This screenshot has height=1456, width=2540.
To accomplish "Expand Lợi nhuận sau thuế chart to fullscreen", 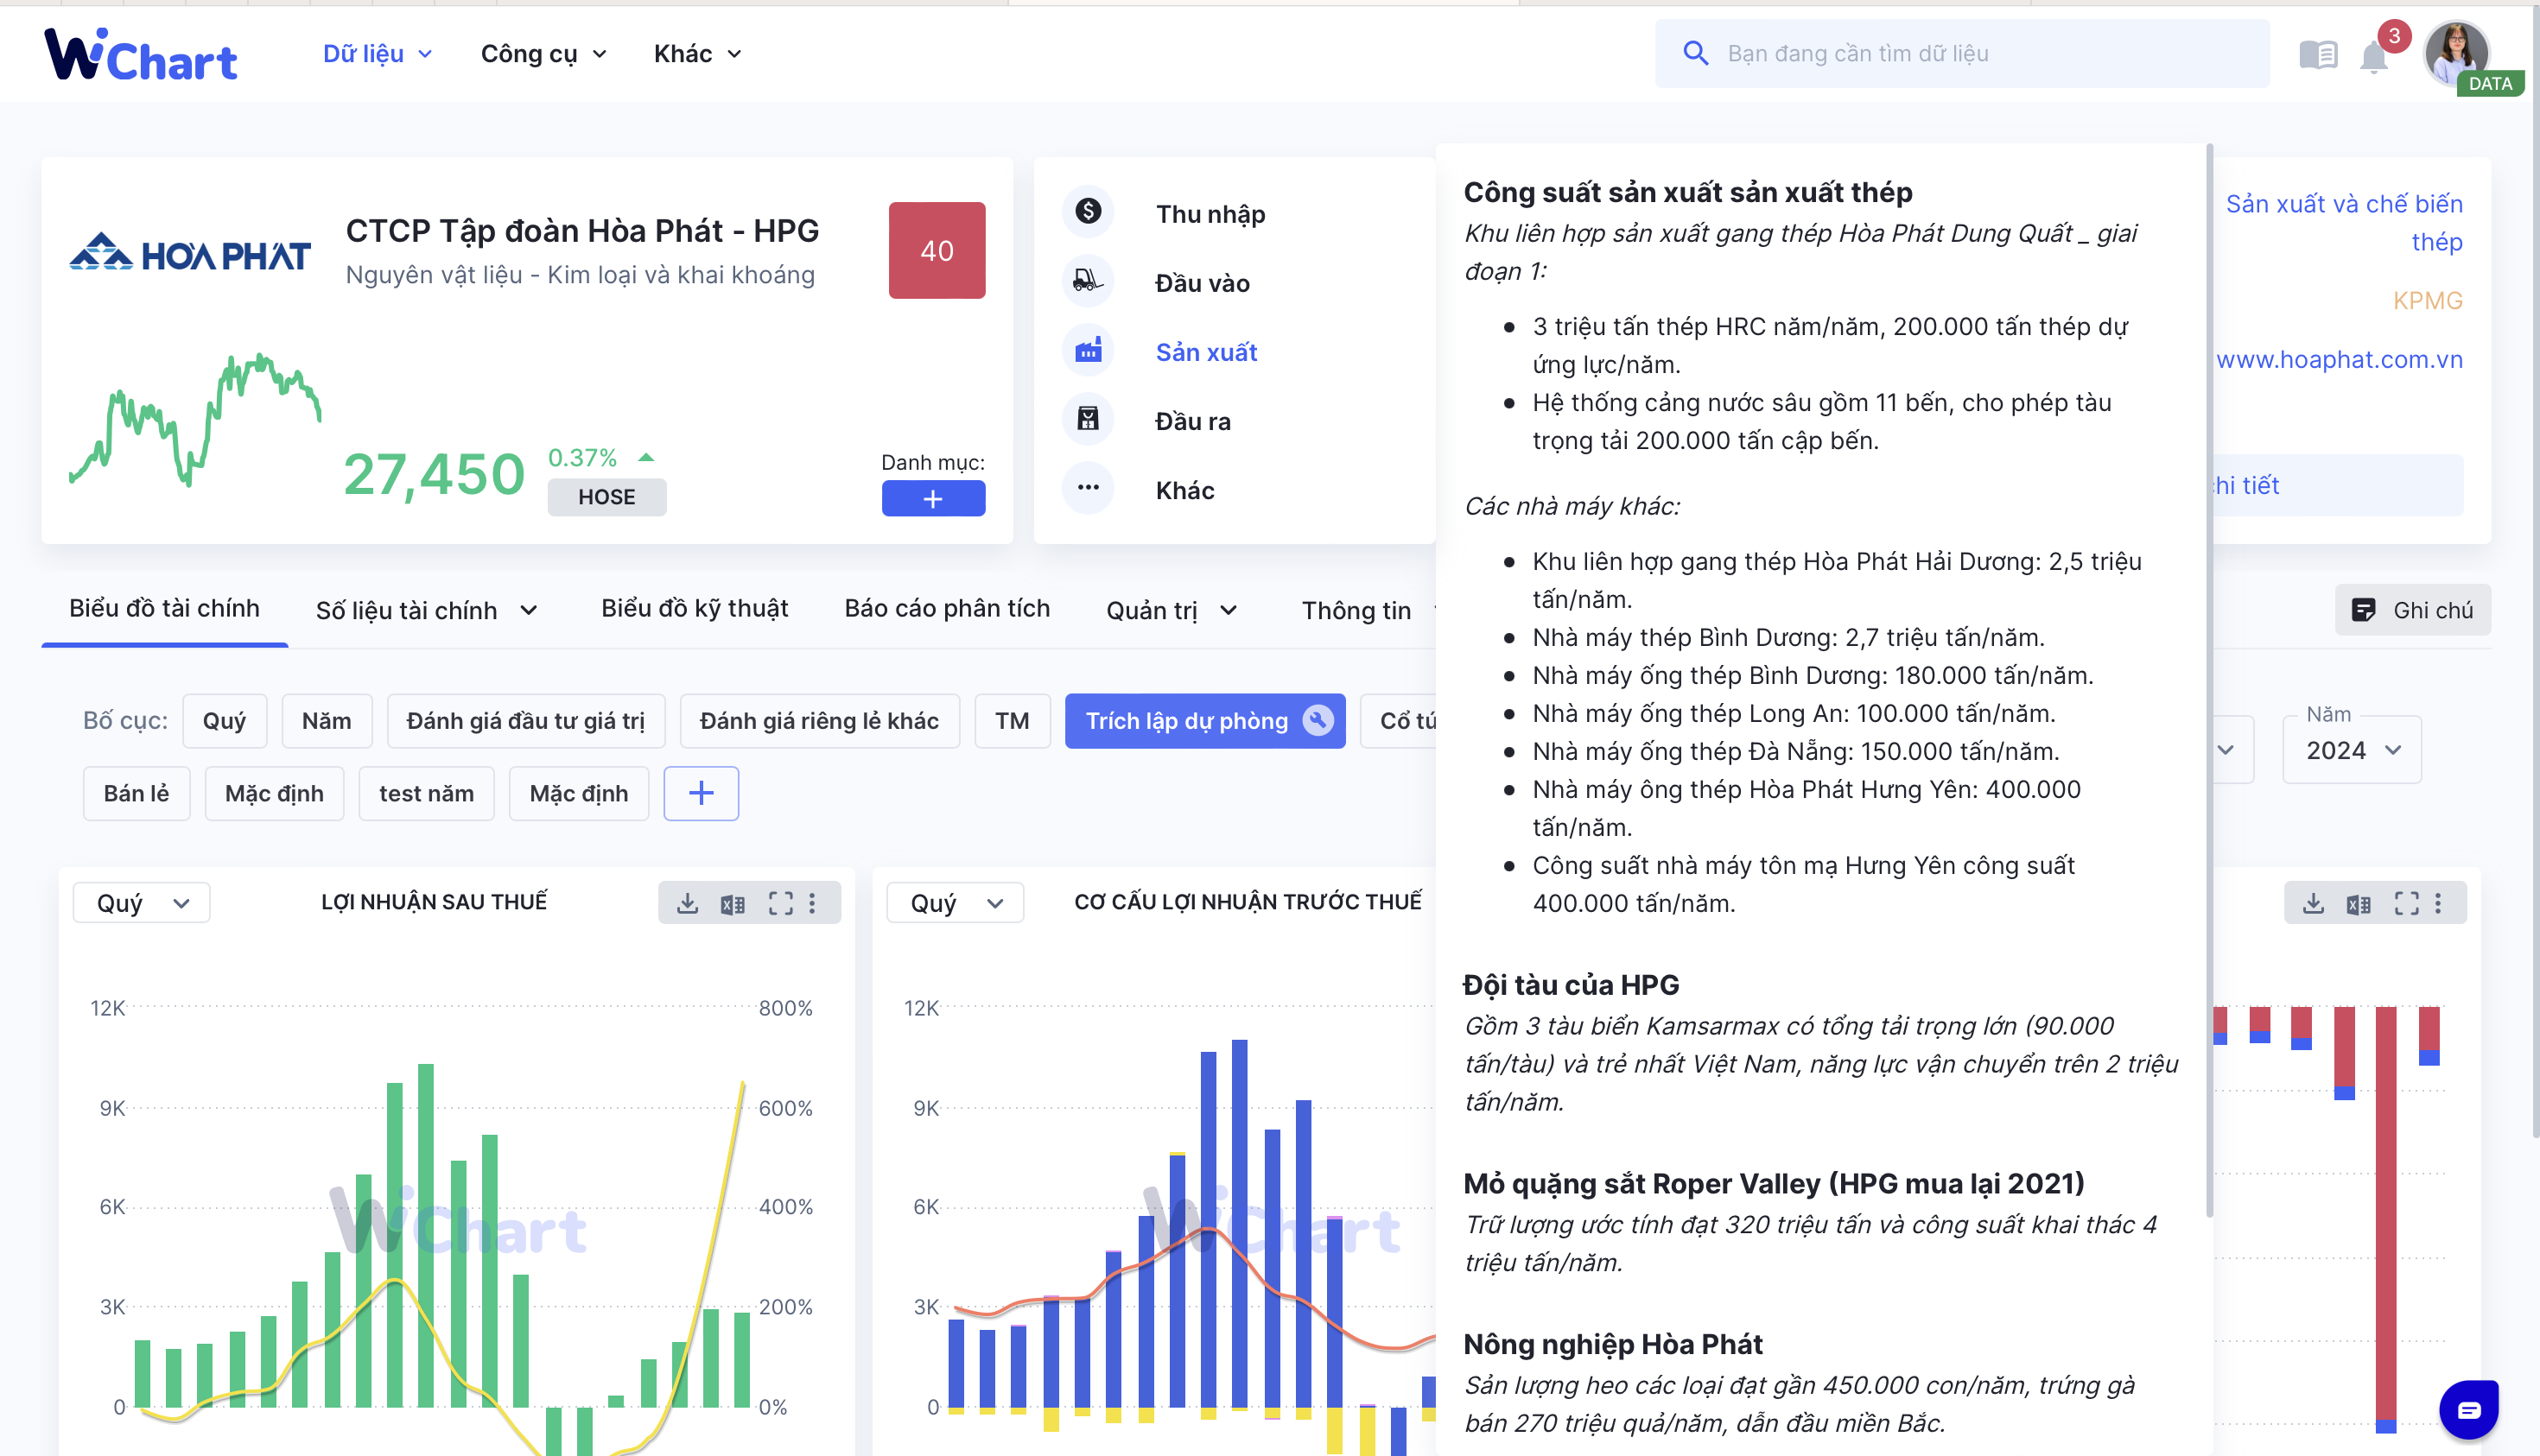I will coord(780,903).
